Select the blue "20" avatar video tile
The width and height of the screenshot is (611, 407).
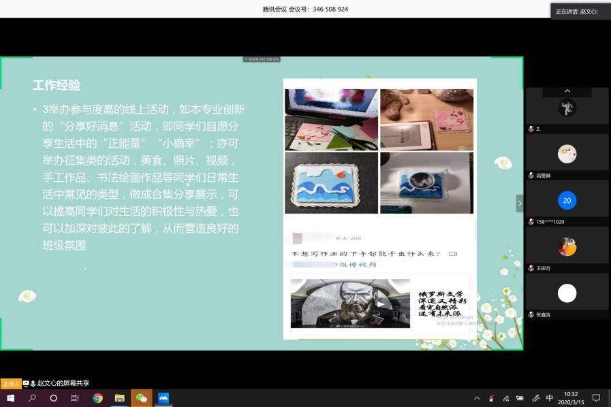pyautogui.click(x=567, y=200)
